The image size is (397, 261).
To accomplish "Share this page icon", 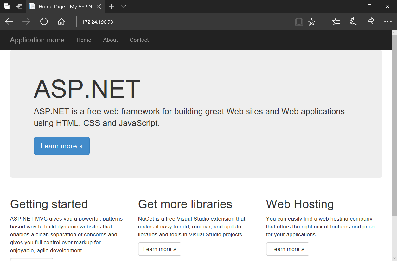I will pyautogui.click(x=370, y=22).
